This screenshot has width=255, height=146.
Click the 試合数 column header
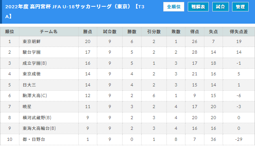(110, 32)
